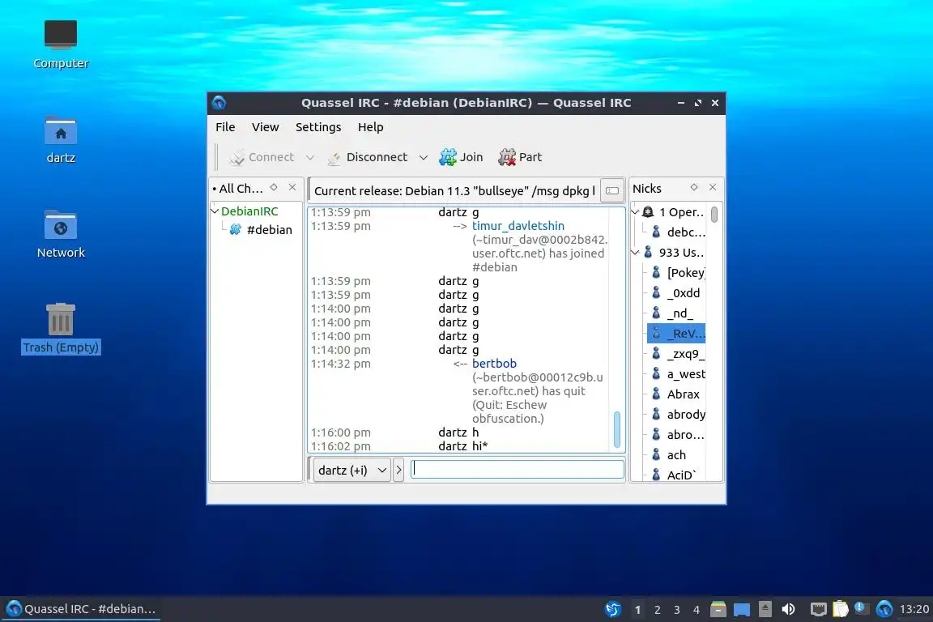
Task: Select AciD` in nick list
Action: (674, 475)
